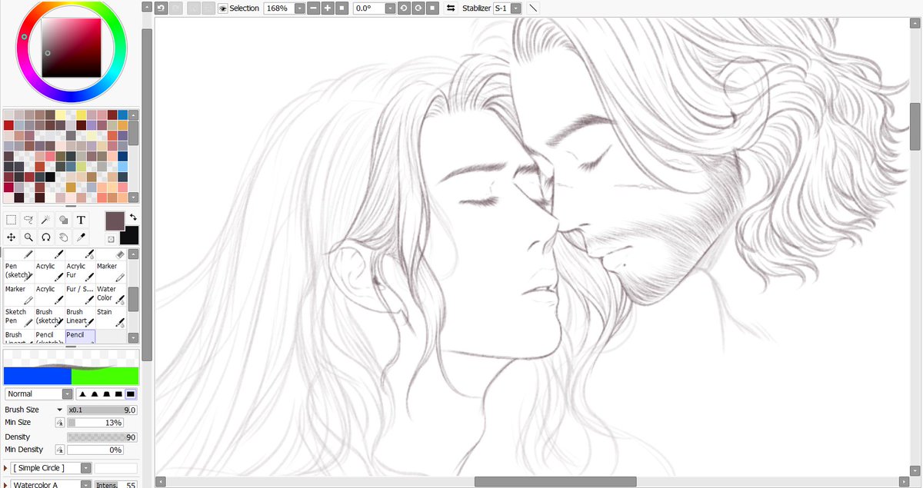923x488 pixels.
Task: Adjust the Density slider at 90
Action: (x=102, y=437)
